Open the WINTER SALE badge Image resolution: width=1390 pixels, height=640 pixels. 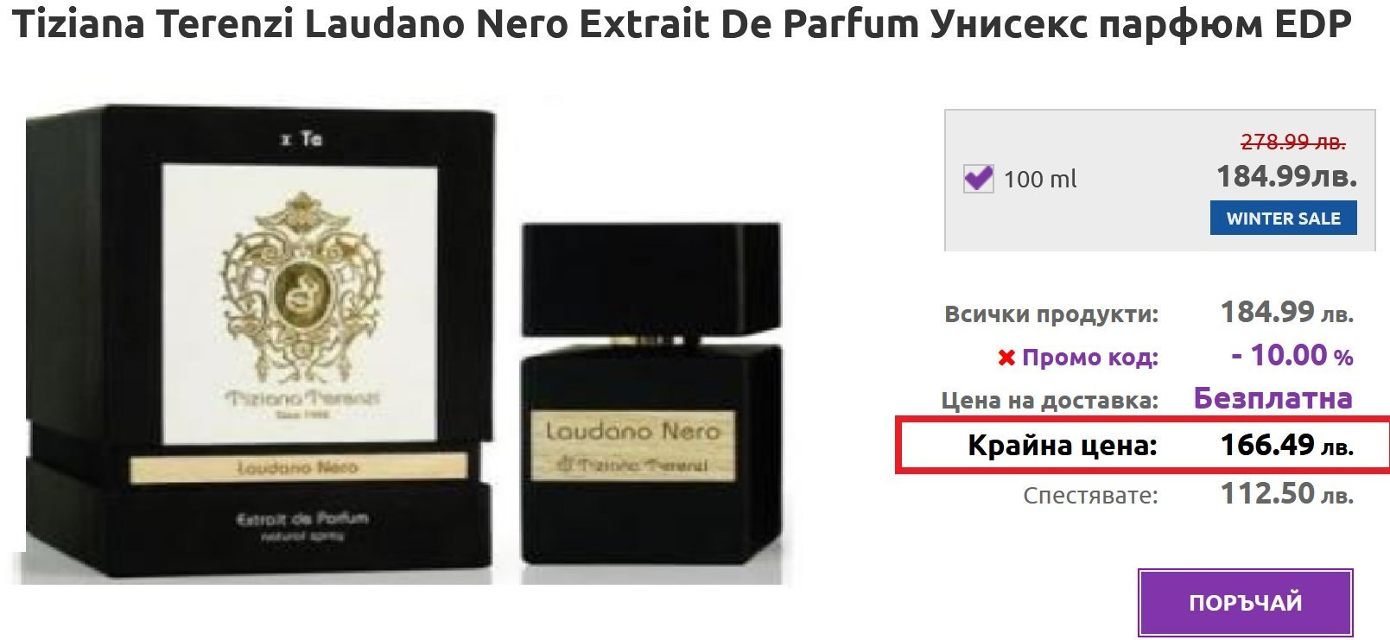[1283, 219]
